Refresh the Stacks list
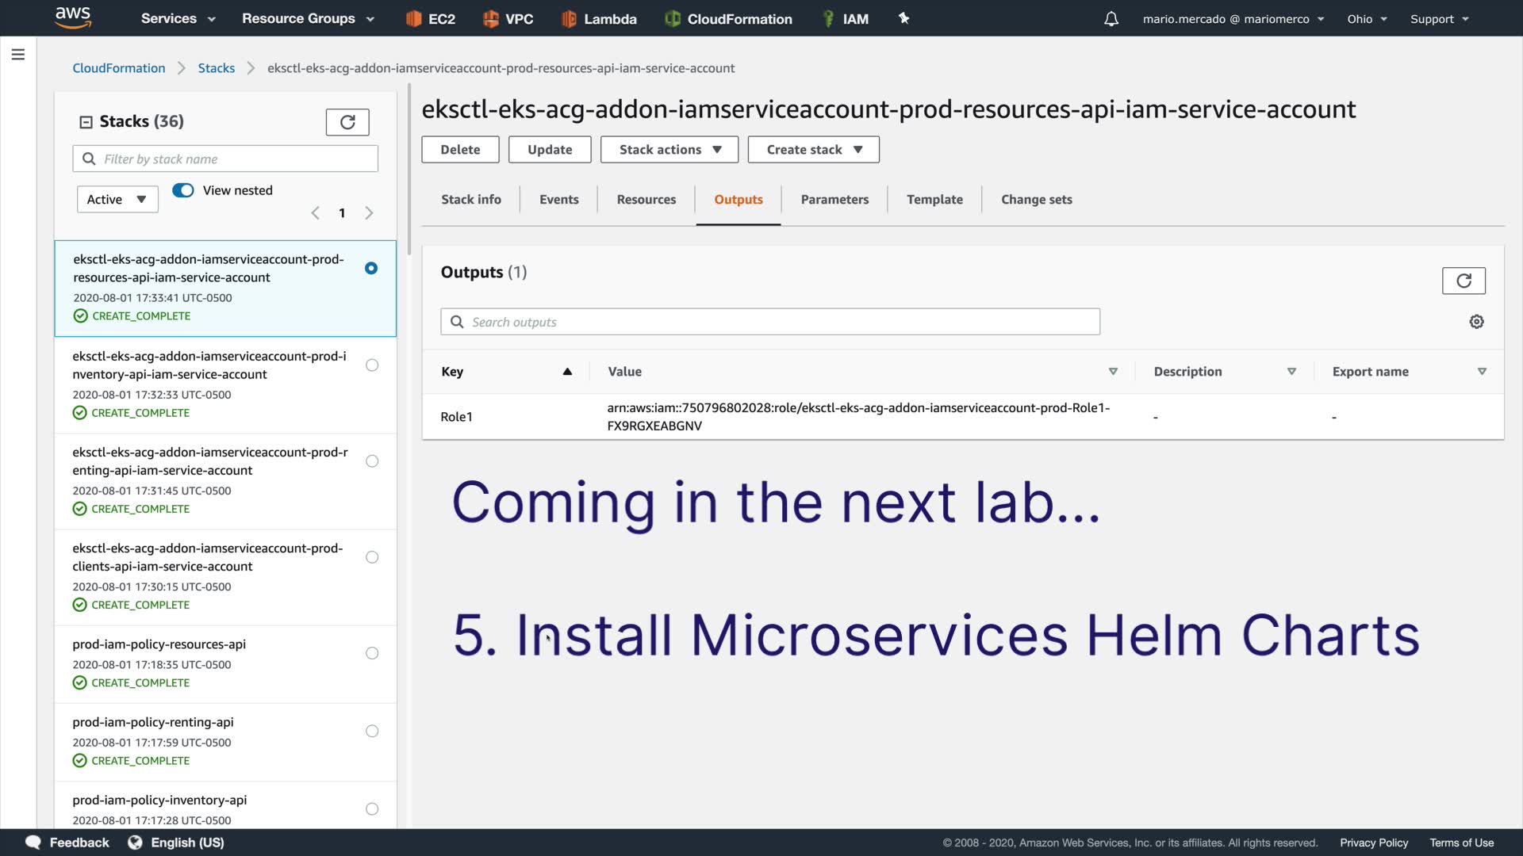This screenshot has width=1523, height=856. pos(347,122)
